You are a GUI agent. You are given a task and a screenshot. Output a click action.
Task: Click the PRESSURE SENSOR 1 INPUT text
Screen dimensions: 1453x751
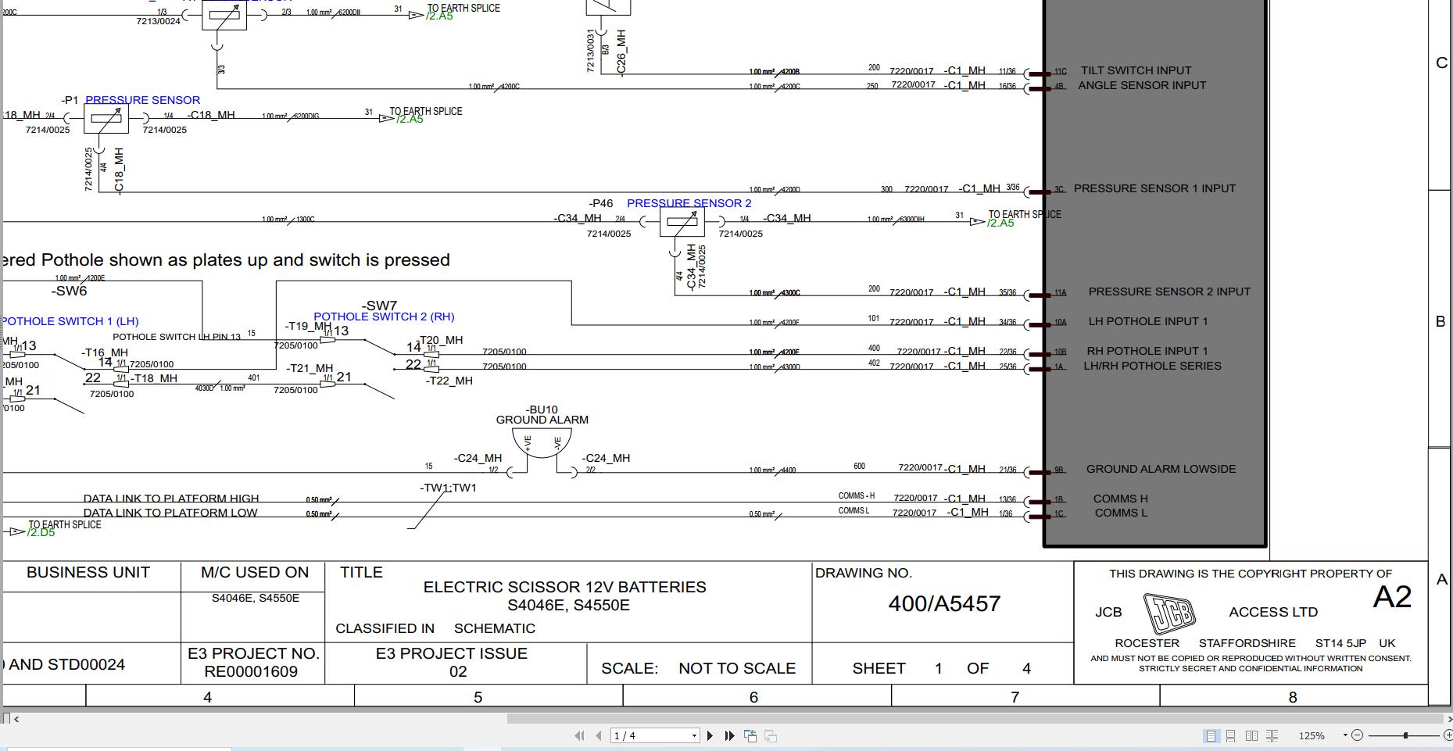tap(1154, 188)
